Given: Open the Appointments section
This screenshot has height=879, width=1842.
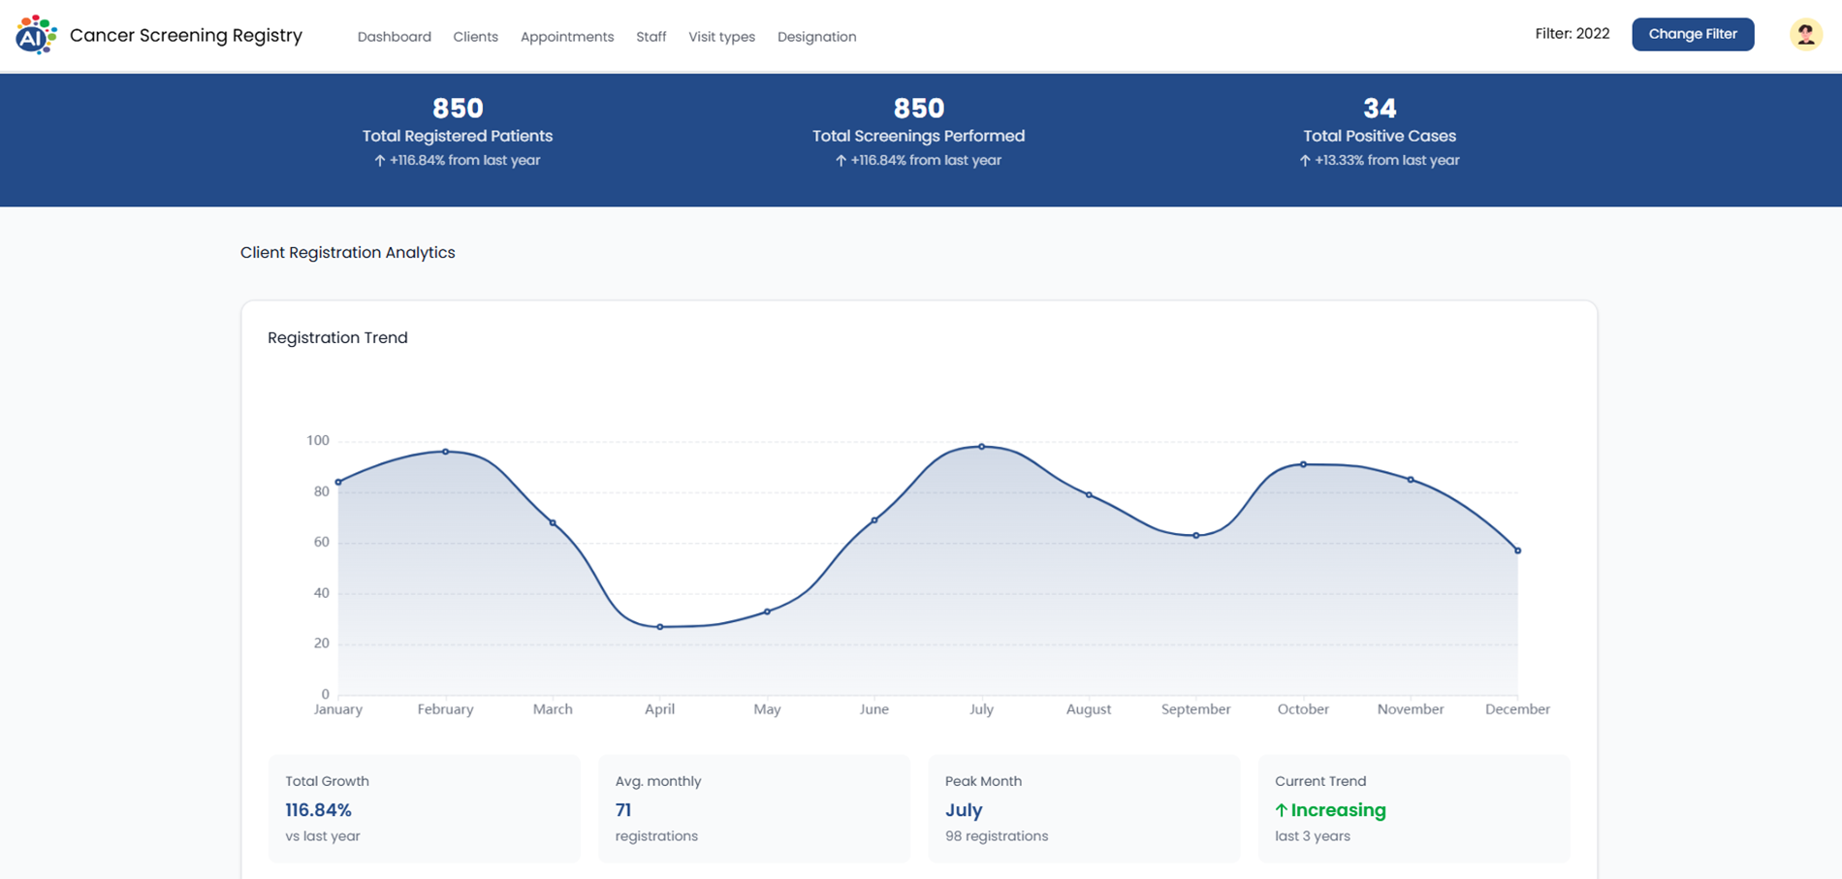Looking at the screenshot, I should 567,37.
